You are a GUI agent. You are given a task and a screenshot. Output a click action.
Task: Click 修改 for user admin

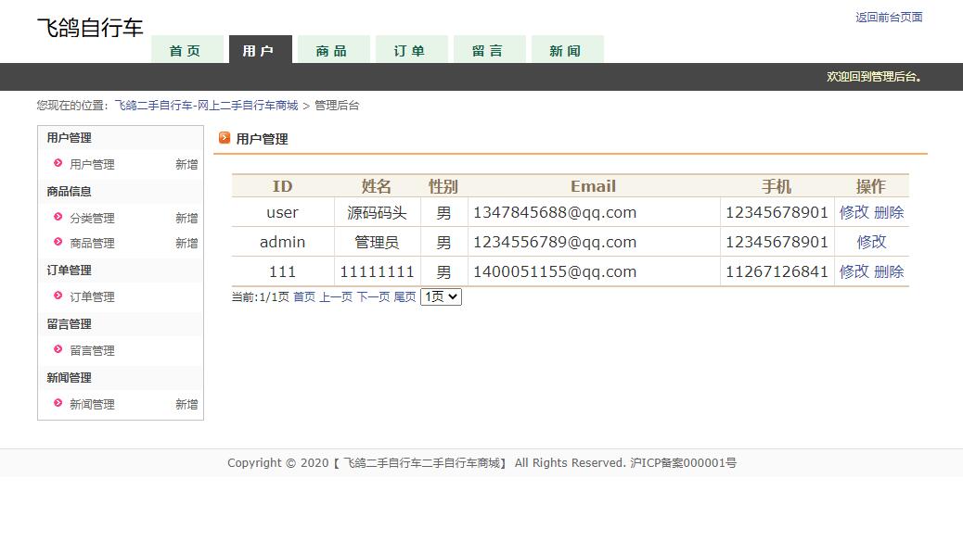point(870,241)
